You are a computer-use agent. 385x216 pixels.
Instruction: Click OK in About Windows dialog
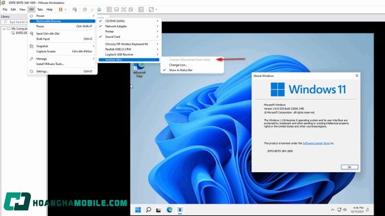349,167
